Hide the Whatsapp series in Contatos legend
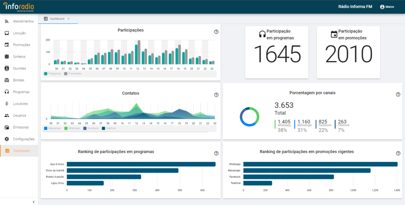Viewport: 405px width, 205px height. [x=72, y=128]
